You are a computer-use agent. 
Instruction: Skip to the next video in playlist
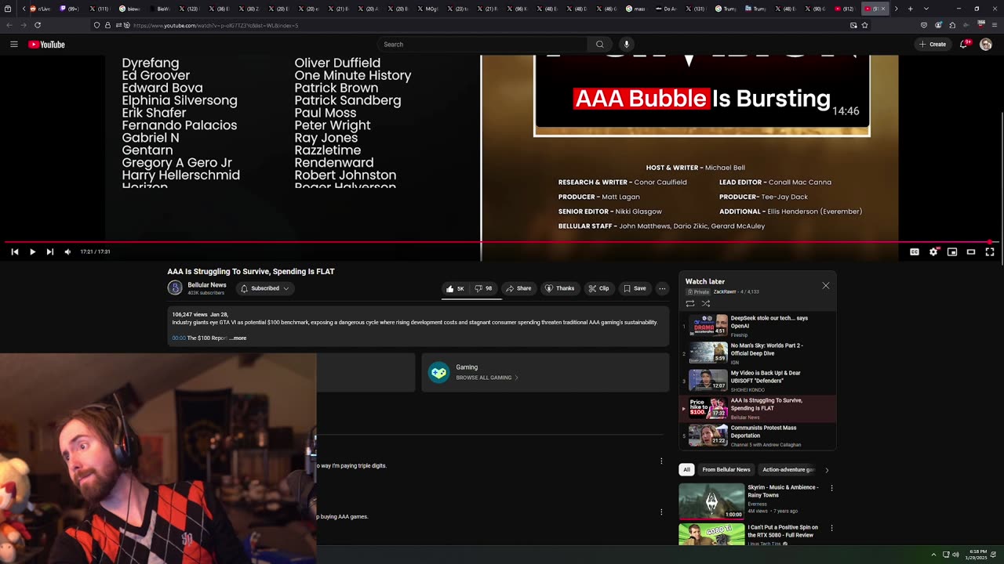coord(49,251)
